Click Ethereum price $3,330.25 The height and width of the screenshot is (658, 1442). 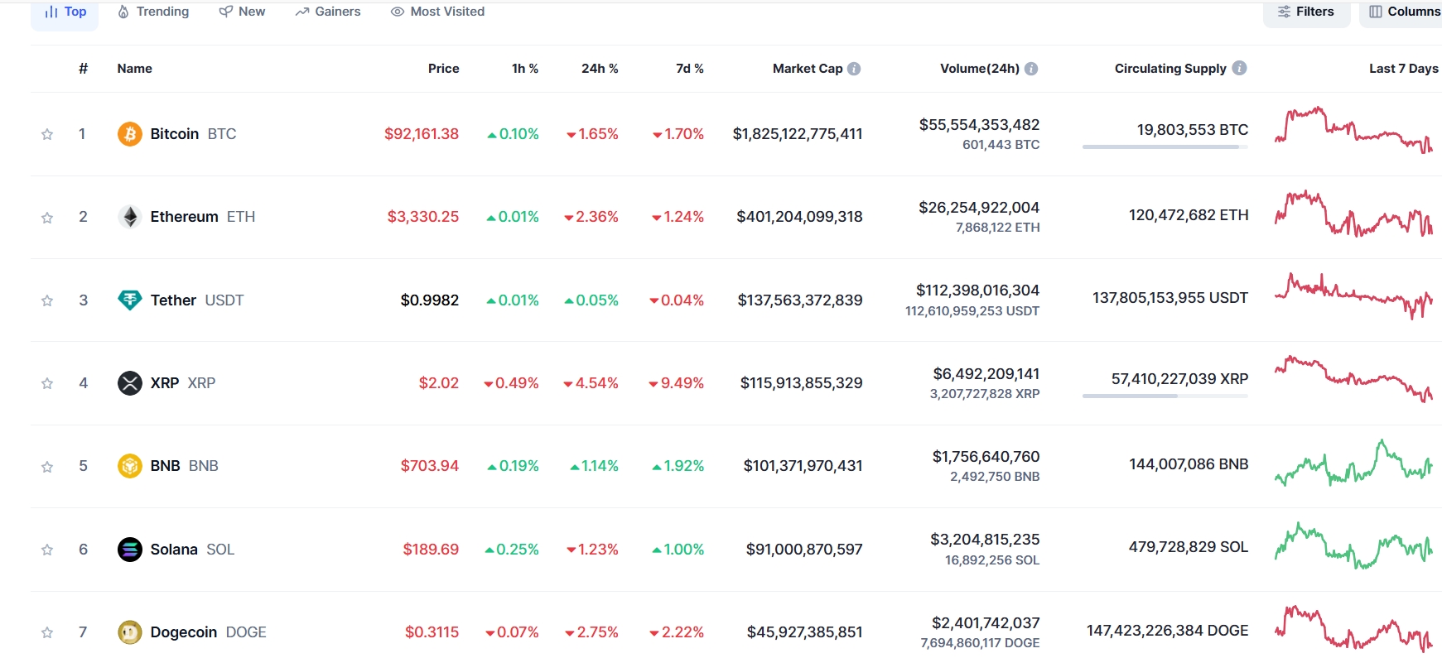423,217
